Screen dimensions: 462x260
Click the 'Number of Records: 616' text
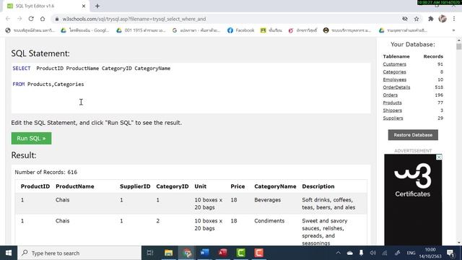(x=46, y=172)
